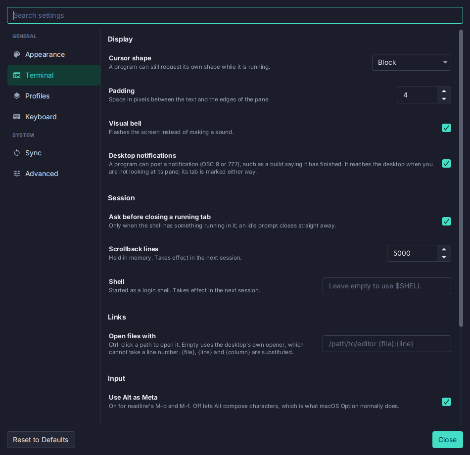The image size is (470, 455).
Task: Click the Profiles layers icon
Action: (x=17, y=96)
